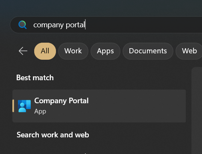Filter results by Documents
Screen dimensions: 202x154
point(148,51)
